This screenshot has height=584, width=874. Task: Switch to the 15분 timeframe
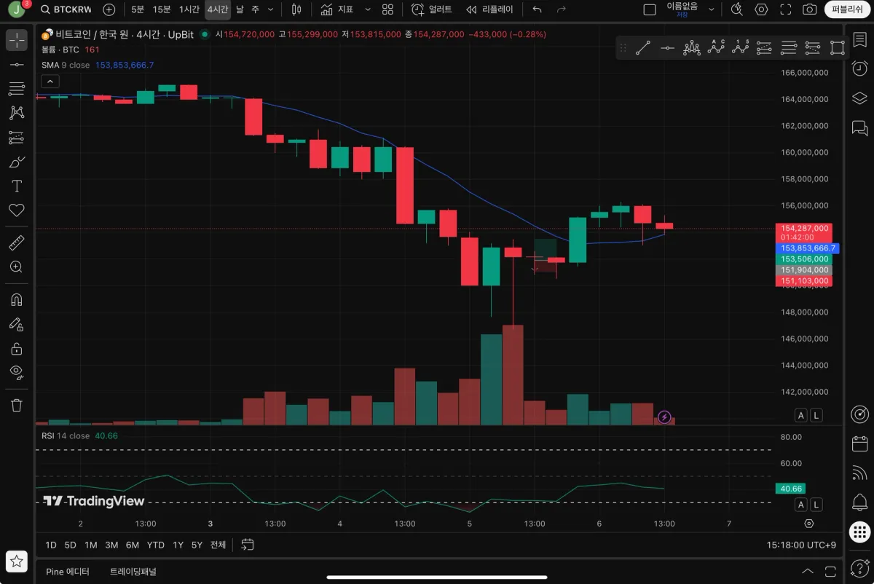162,9
